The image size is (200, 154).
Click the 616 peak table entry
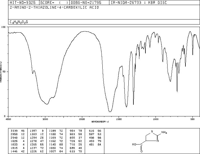tap(95, 131)
